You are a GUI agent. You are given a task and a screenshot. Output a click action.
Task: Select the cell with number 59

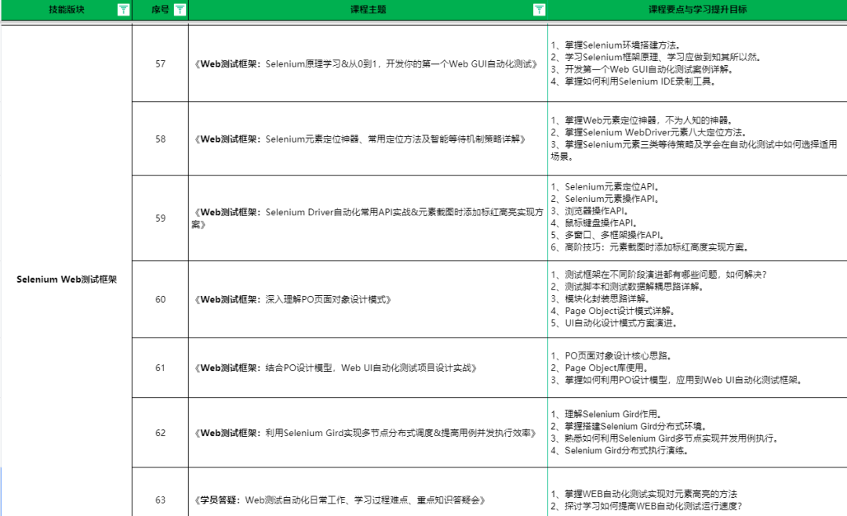pos(161,218)
